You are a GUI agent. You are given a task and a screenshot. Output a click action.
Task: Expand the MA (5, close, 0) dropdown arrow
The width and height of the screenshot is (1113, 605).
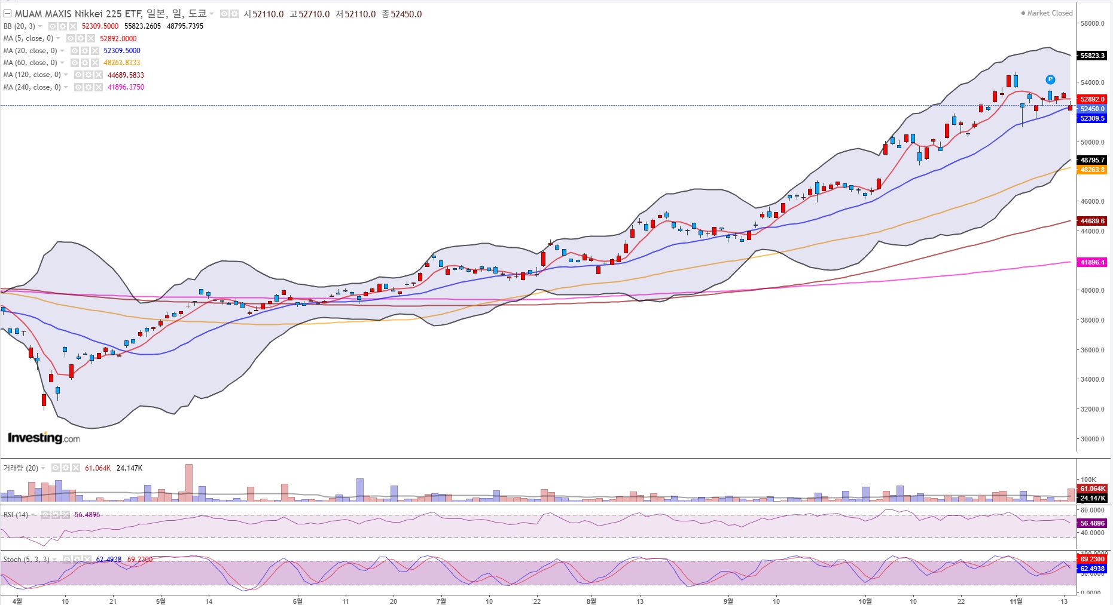(58, 39)
